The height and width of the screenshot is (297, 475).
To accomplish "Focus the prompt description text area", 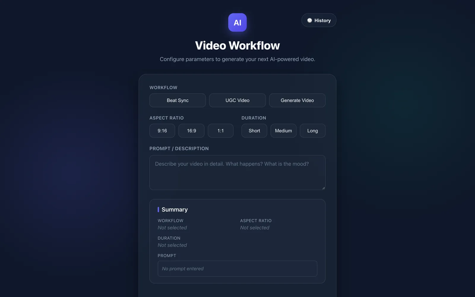I will (x=237, y=173).
